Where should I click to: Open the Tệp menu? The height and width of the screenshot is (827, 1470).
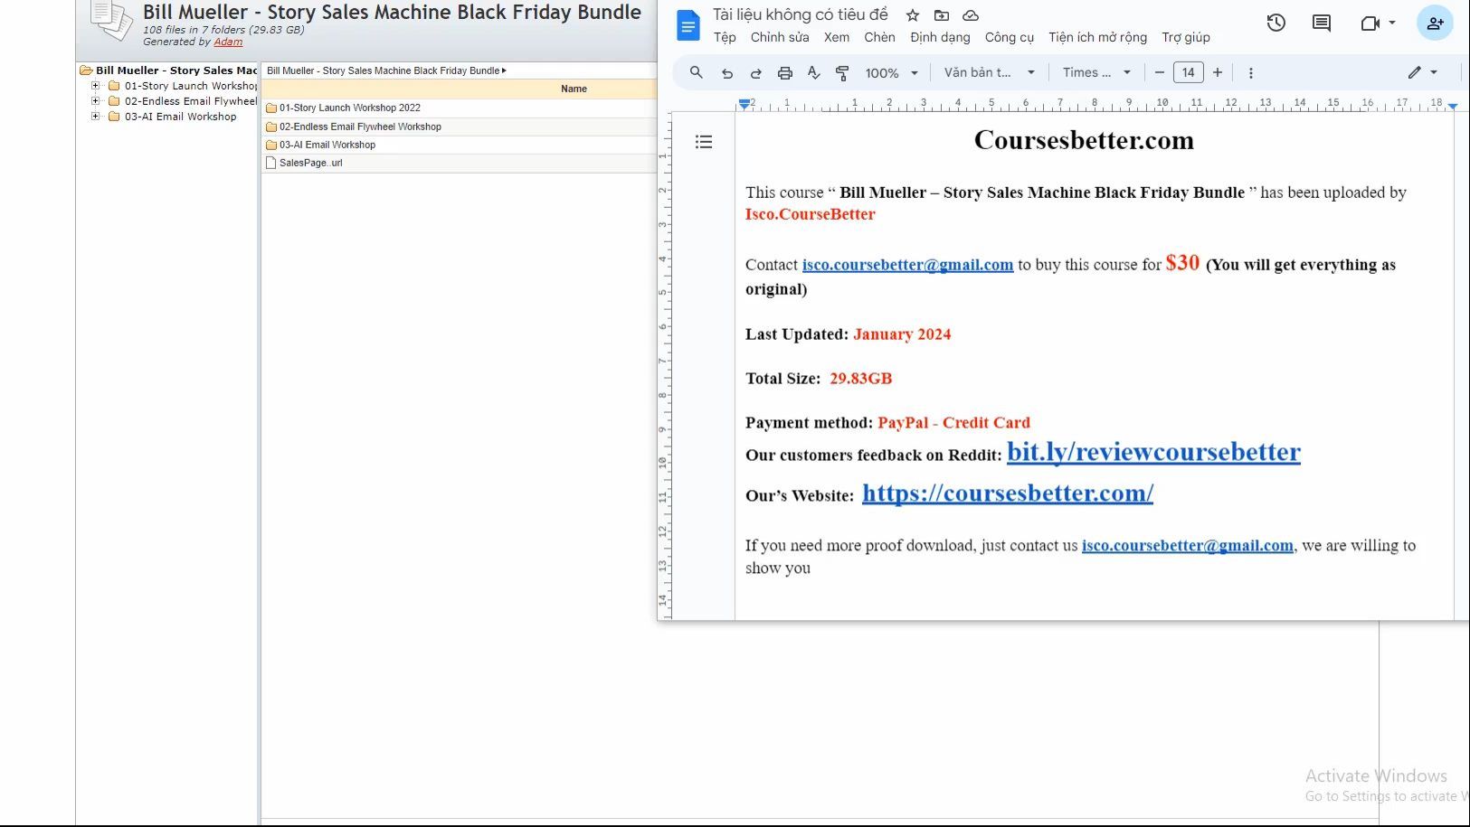tap(725, 37)
